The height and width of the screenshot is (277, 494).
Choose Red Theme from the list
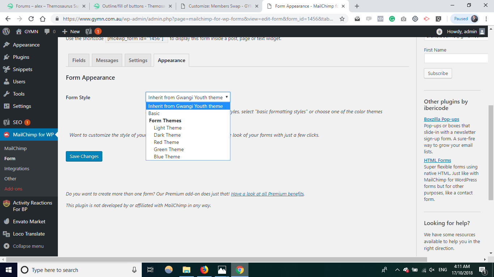pos(188,142)
